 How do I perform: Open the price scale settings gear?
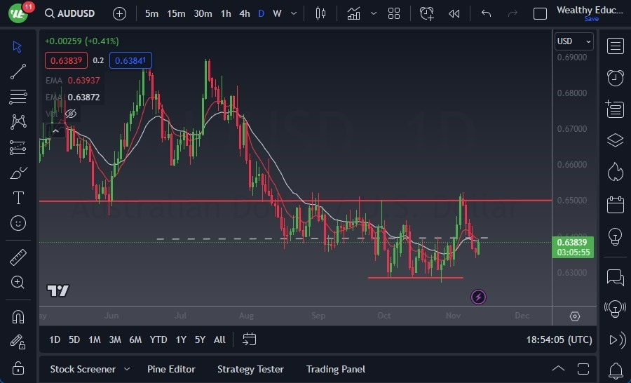click(x=575, y=316)
